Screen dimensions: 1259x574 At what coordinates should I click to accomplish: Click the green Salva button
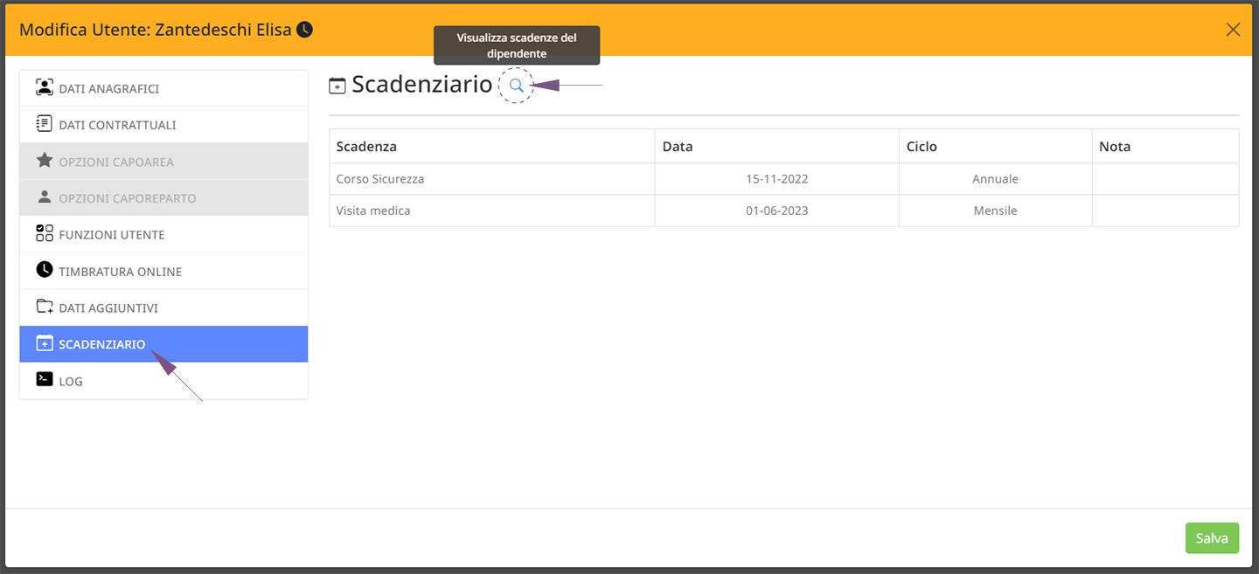tap(1212, 538)
